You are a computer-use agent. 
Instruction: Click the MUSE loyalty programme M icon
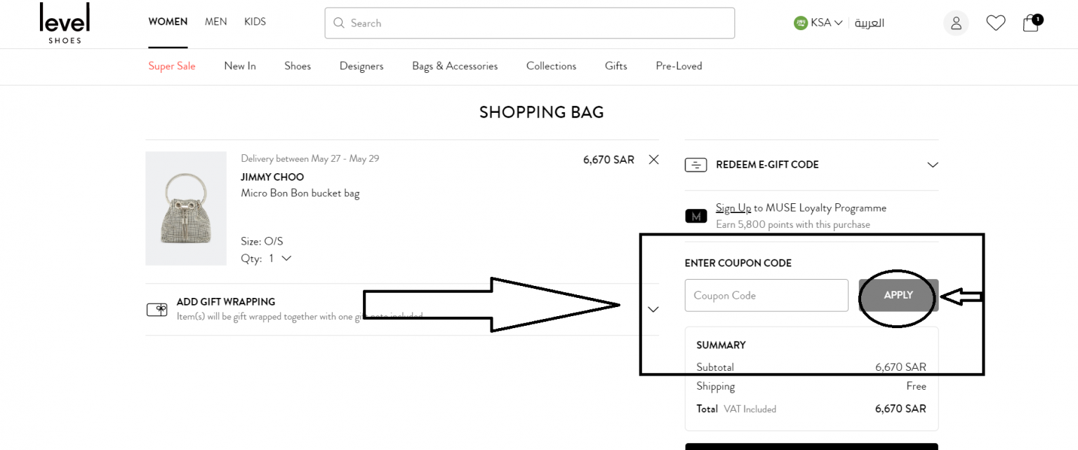point(696,216)
